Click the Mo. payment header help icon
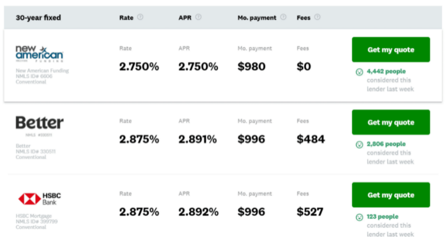The image size is (445, 243). click(x=283, y=17)
